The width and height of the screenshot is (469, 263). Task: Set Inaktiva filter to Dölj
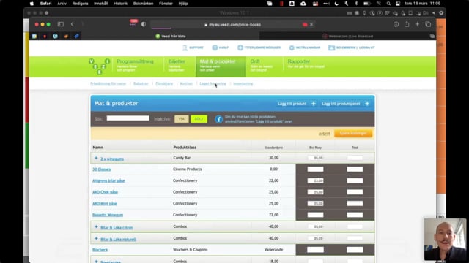pos(199,119)
